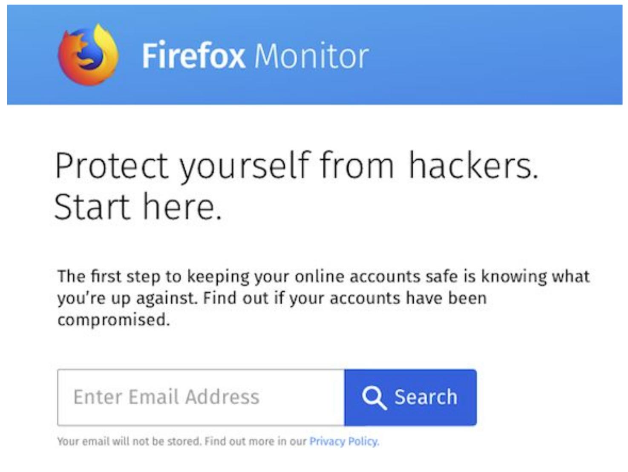Click the 'Protect yourself from hackers.' headline
Screen dimensions: 628x472
tap(297, 166)
